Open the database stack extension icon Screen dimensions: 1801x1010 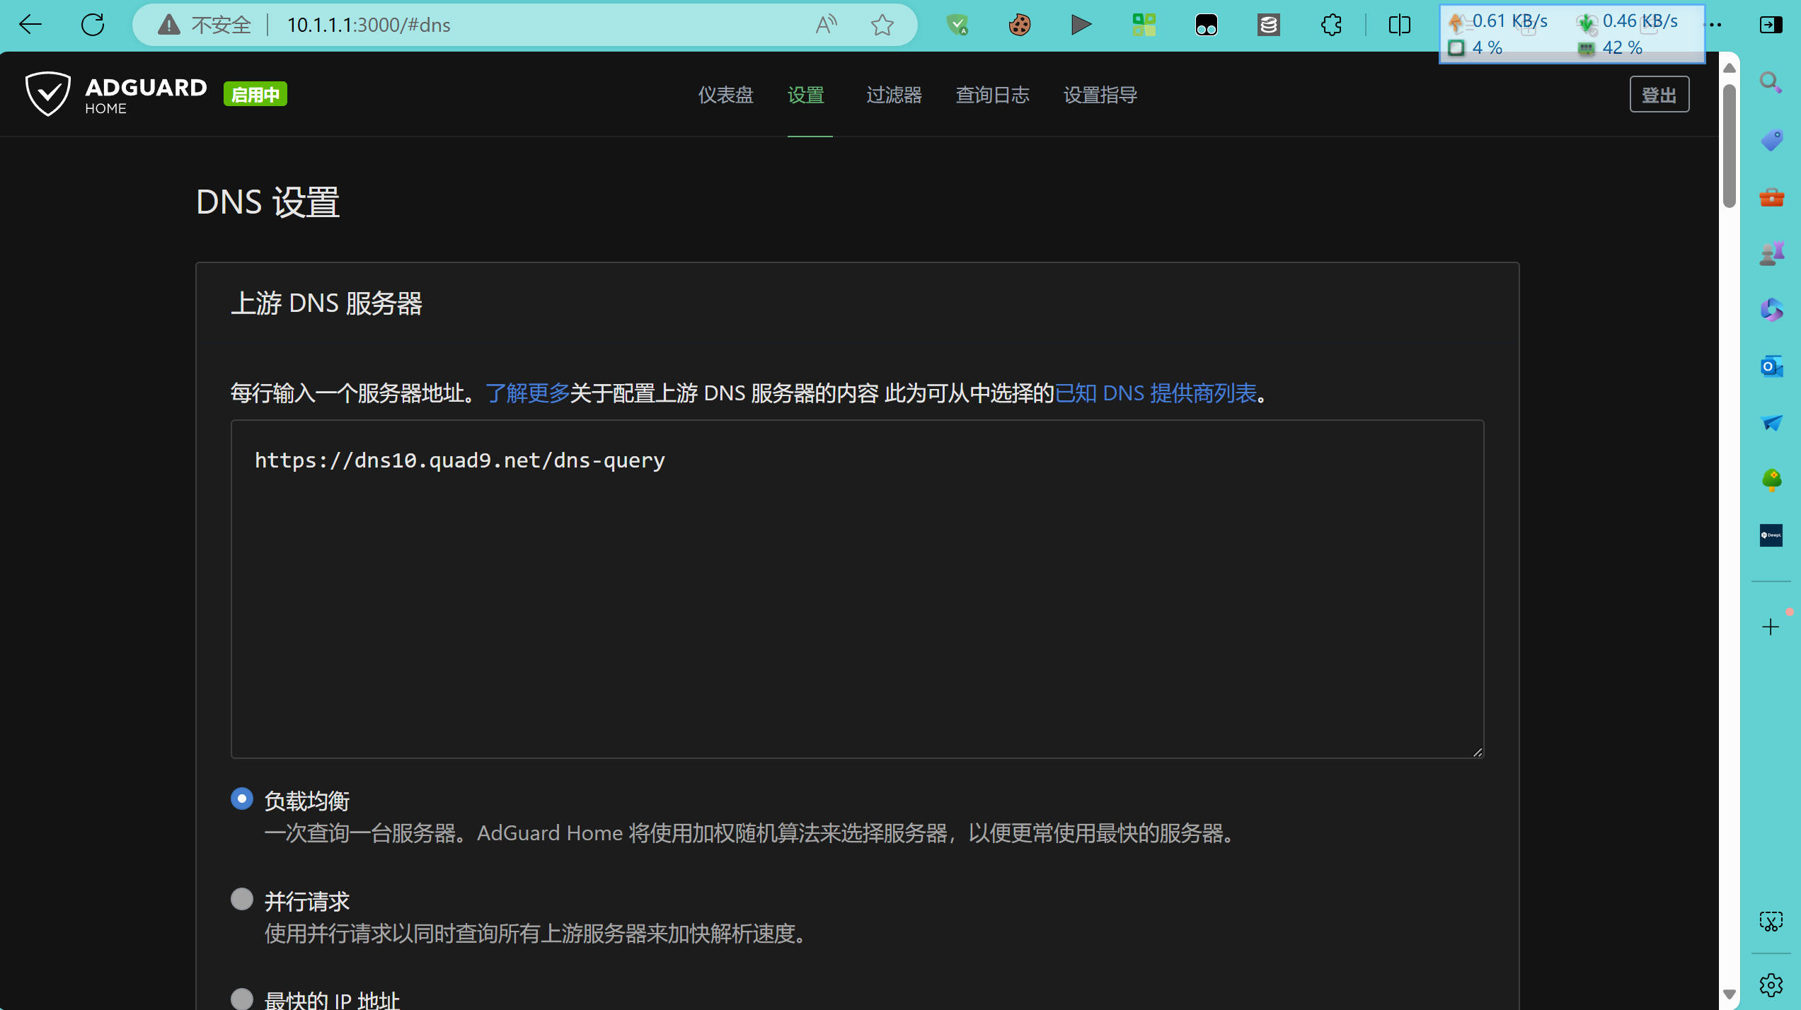pos(1268,25)
